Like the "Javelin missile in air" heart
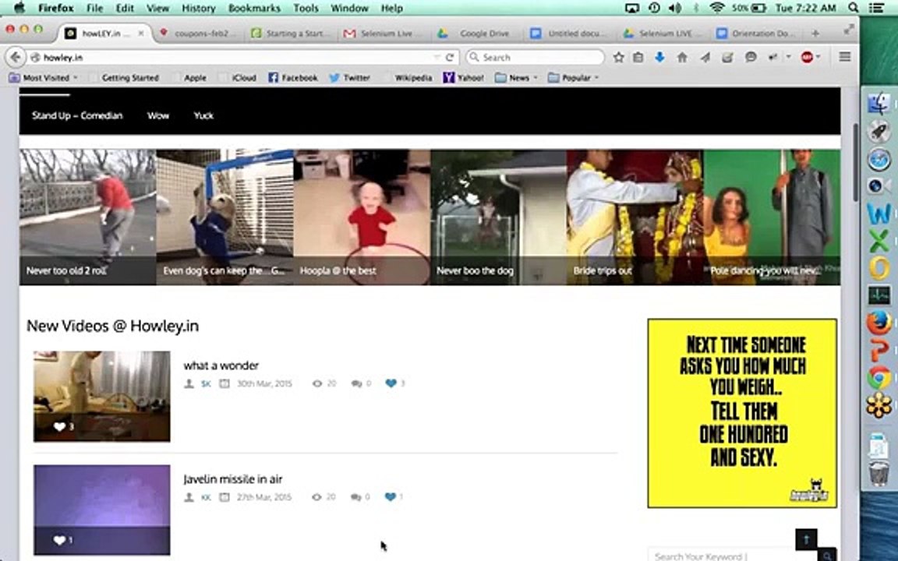This screenshot has height=561, width=898. 390,496
